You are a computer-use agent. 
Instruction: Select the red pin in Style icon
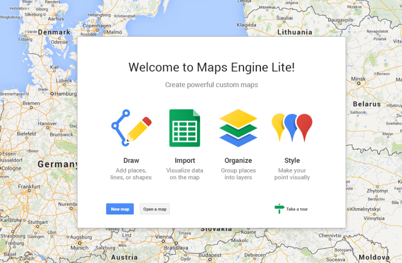305,126
